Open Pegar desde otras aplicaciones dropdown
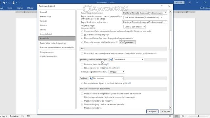210x118 pixels. 144,22
